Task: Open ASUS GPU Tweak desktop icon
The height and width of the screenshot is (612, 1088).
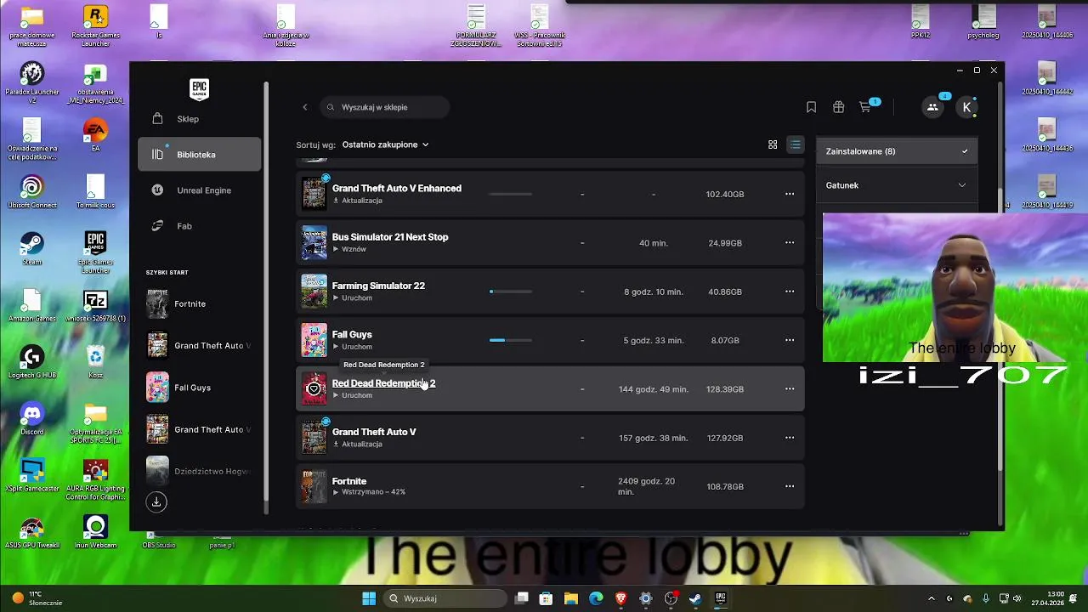Action: pyautogui.click(x=31, y=531)
